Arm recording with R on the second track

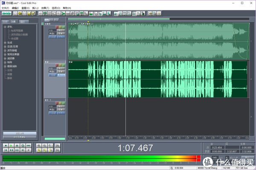[x=57, y=65]
